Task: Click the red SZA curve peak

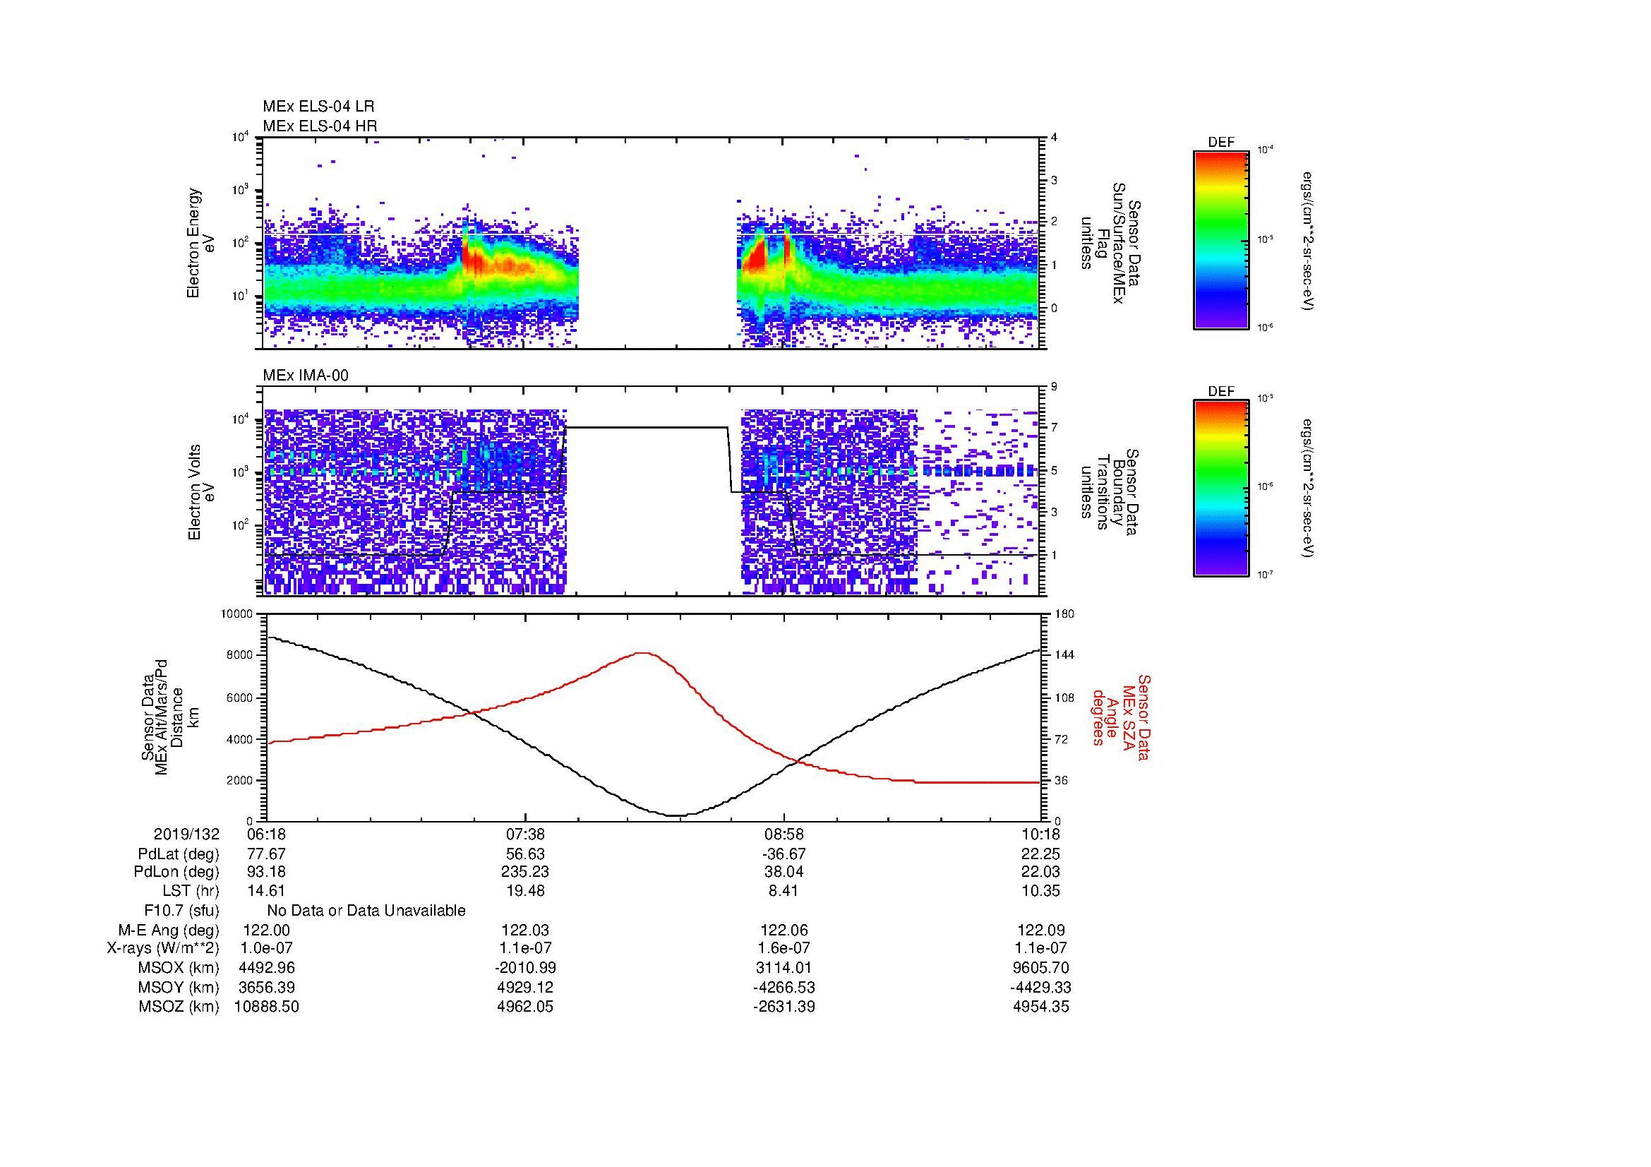Action: [x=643, y=653]
